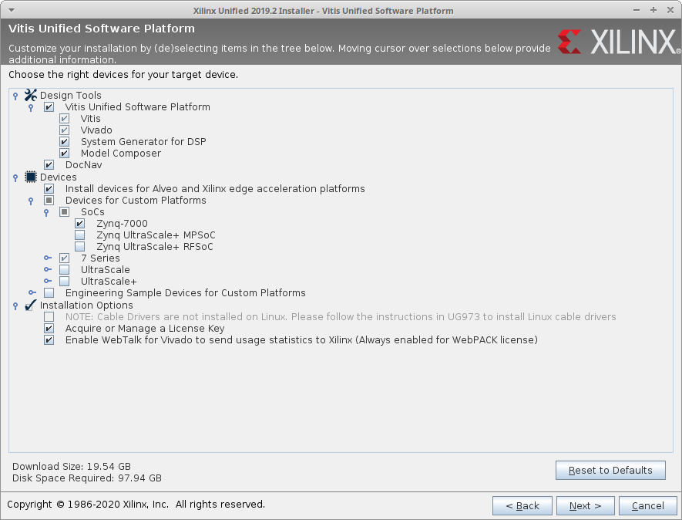Screen dimensions: 682x520
Task: Click the Design Tools wrench icon
Action: pos(31,95)
